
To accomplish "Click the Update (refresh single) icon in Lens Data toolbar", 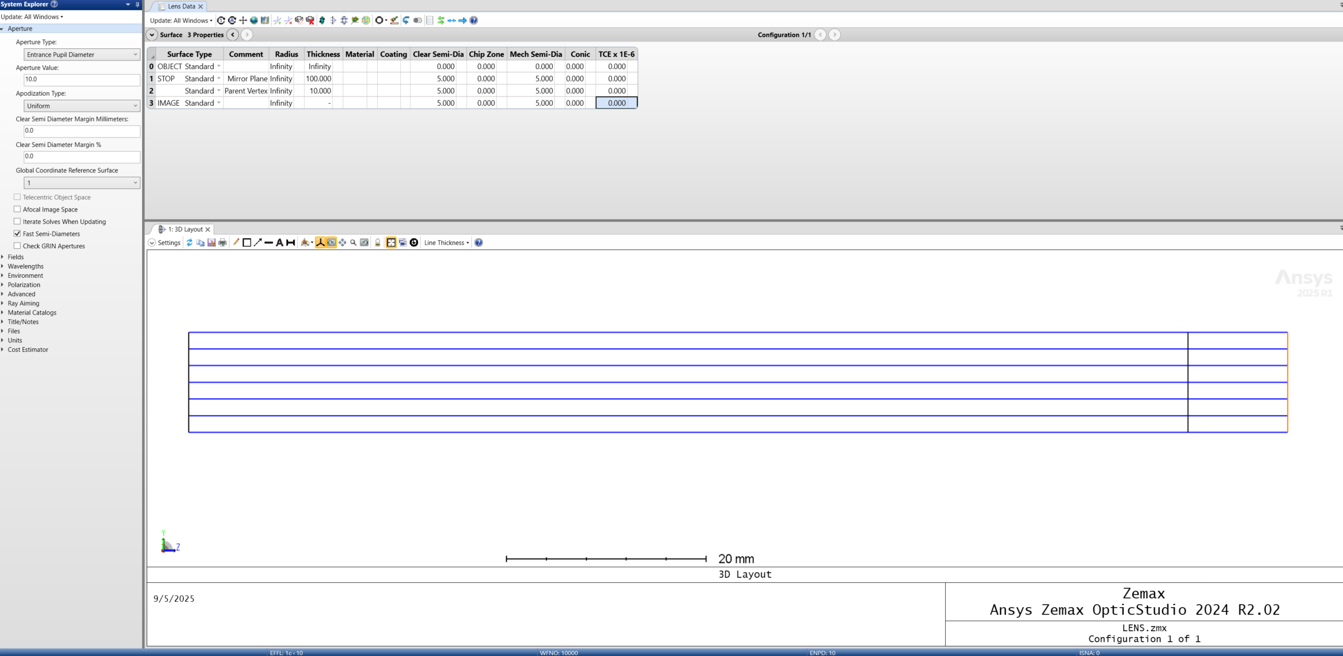I will click(x=221, y=21).
